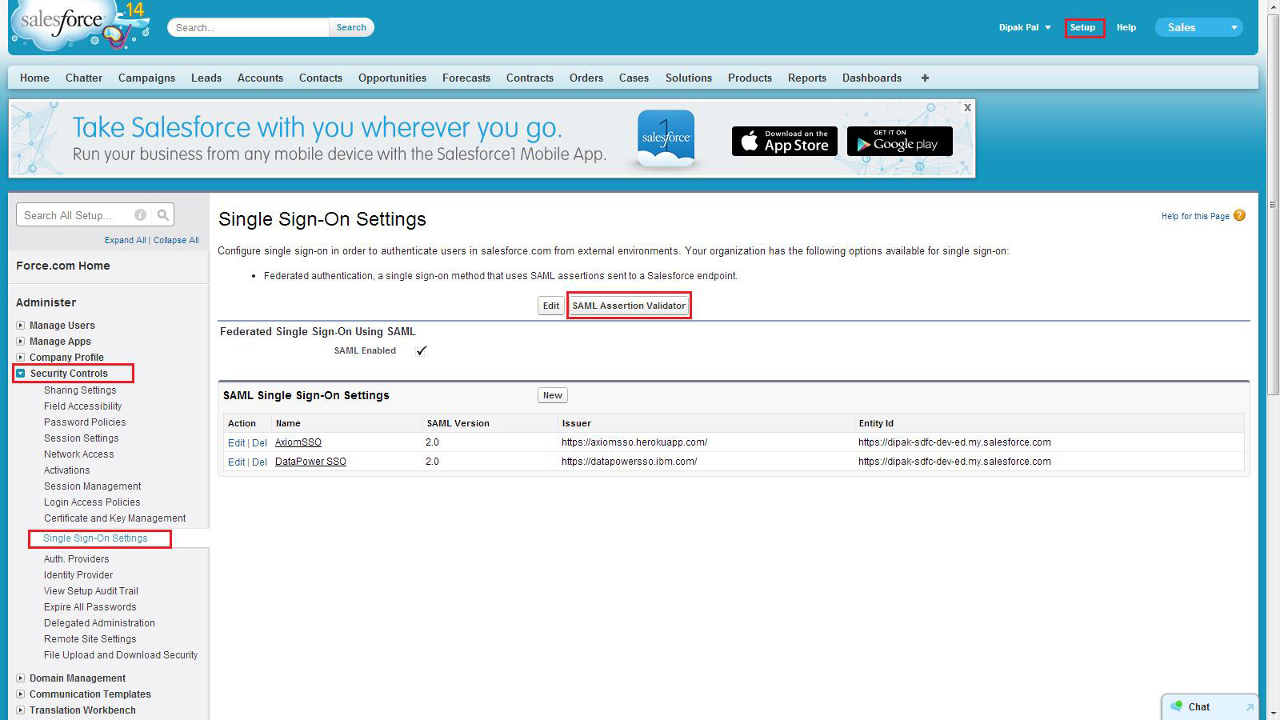The width and height of the screenshot is (1280, 720).
Task: Click the info icon beside Search All Setup
Action: click(140, 214)
